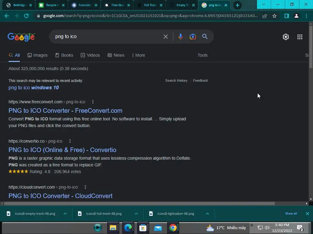Expand options for icons8-empty-trash-48.png download
313x234 pixels.
point(65,214)
